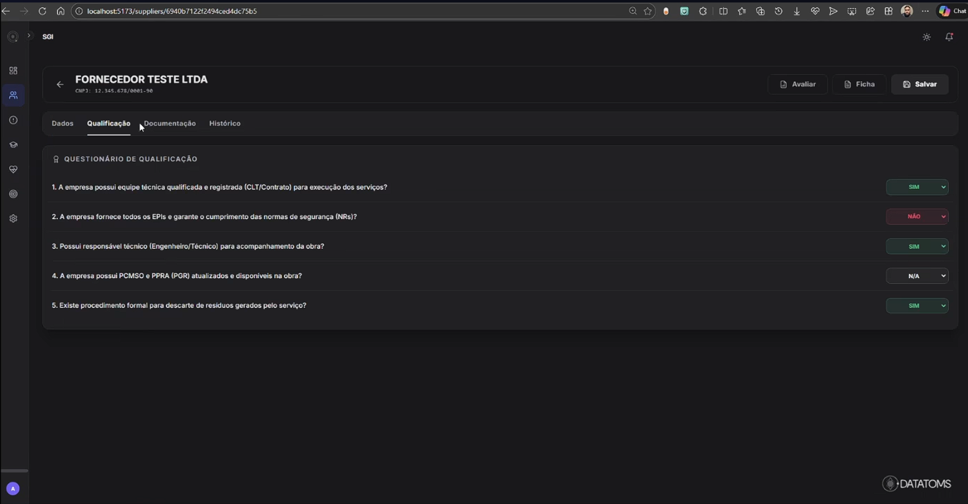Toggle light theme with the sun icon
The height and width of the screenshot is (504, 968).
(x=927, y=37)
